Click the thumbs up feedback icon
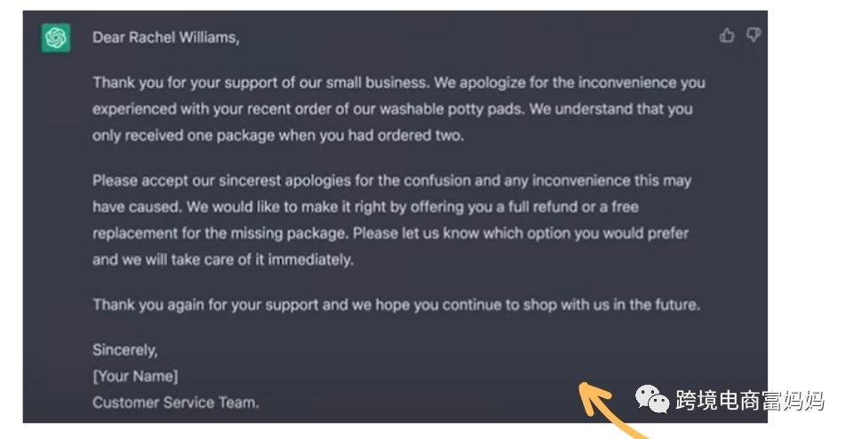Viewport: 853px width, 439px height. (x=727, y=36)
